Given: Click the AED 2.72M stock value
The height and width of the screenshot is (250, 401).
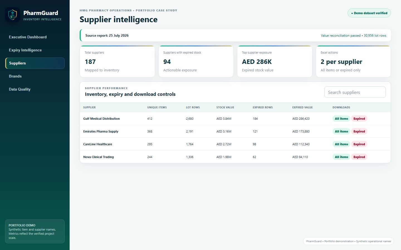Looking at the screenshot, I should point(224,144).
